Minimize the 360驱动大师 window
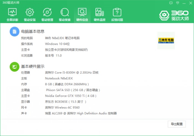The width and height of the screenshot is (194, 136). (184, 3)
